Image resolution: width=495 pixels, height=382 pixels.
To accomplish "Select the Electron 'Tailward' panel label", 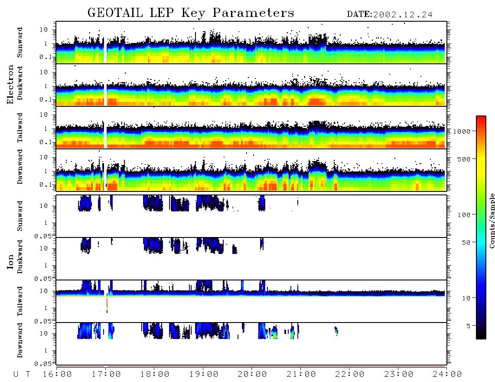I will [20, 127].
